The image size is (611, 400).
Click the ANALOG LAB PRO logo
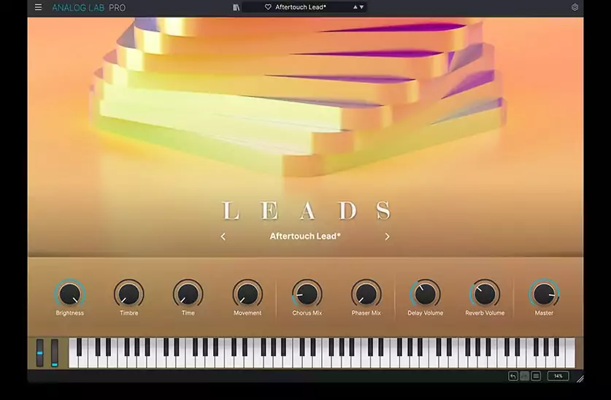(x=88, y=7)
